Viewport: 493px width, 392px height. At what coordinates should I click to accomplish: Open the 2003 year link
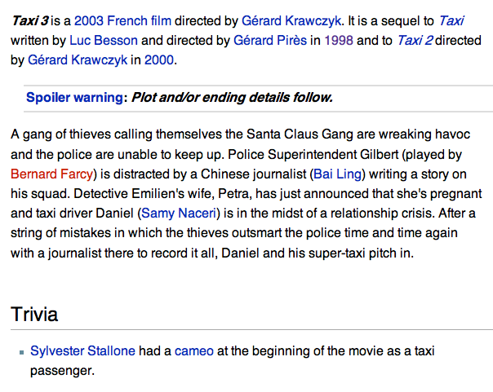pos(90,20)
